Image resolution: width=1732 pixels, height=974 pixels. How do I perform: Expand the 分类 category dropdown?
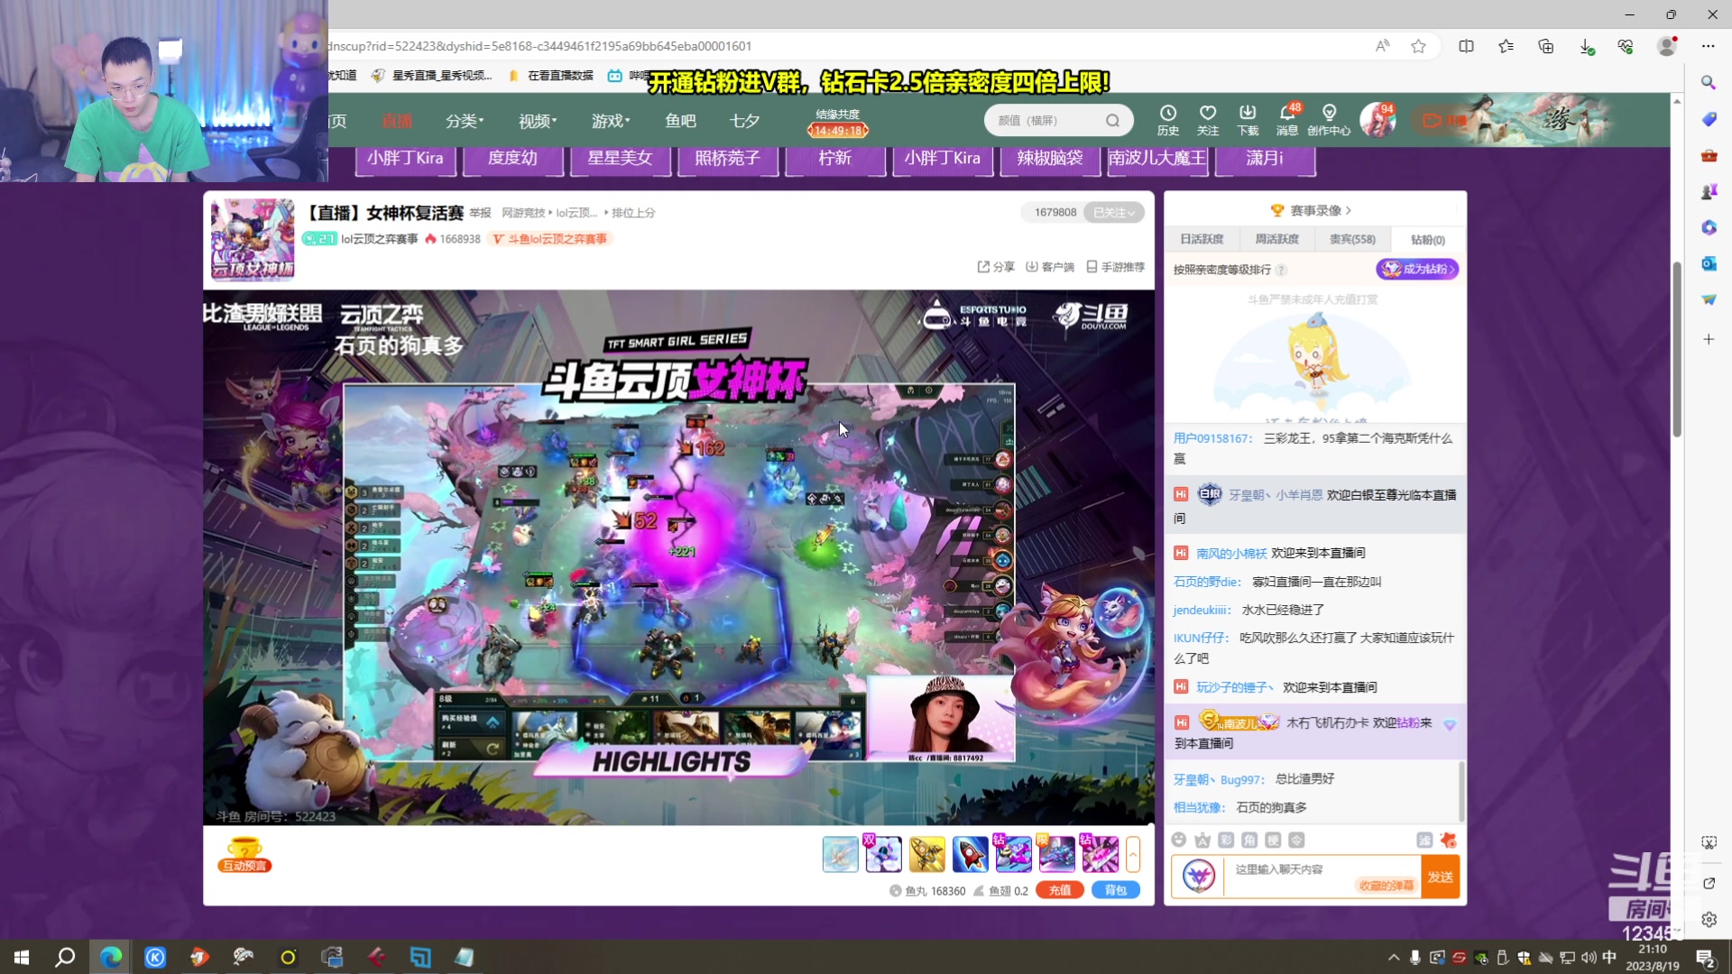[465, 121]
